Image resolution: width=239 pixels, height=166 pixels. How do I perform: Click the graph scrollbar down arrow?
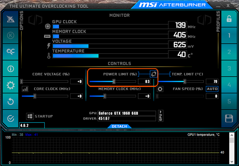point(232,162)
